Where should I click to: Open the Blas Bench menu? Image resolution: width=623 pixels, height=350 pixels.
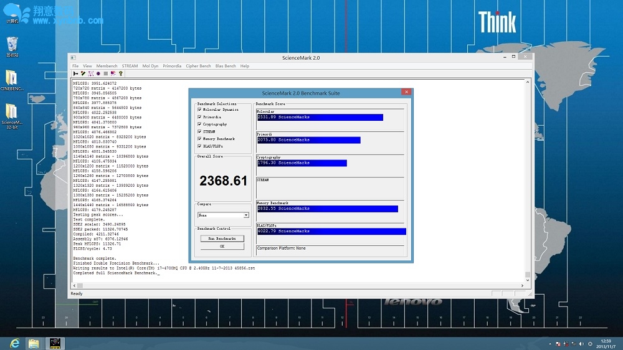pos(226,66)
